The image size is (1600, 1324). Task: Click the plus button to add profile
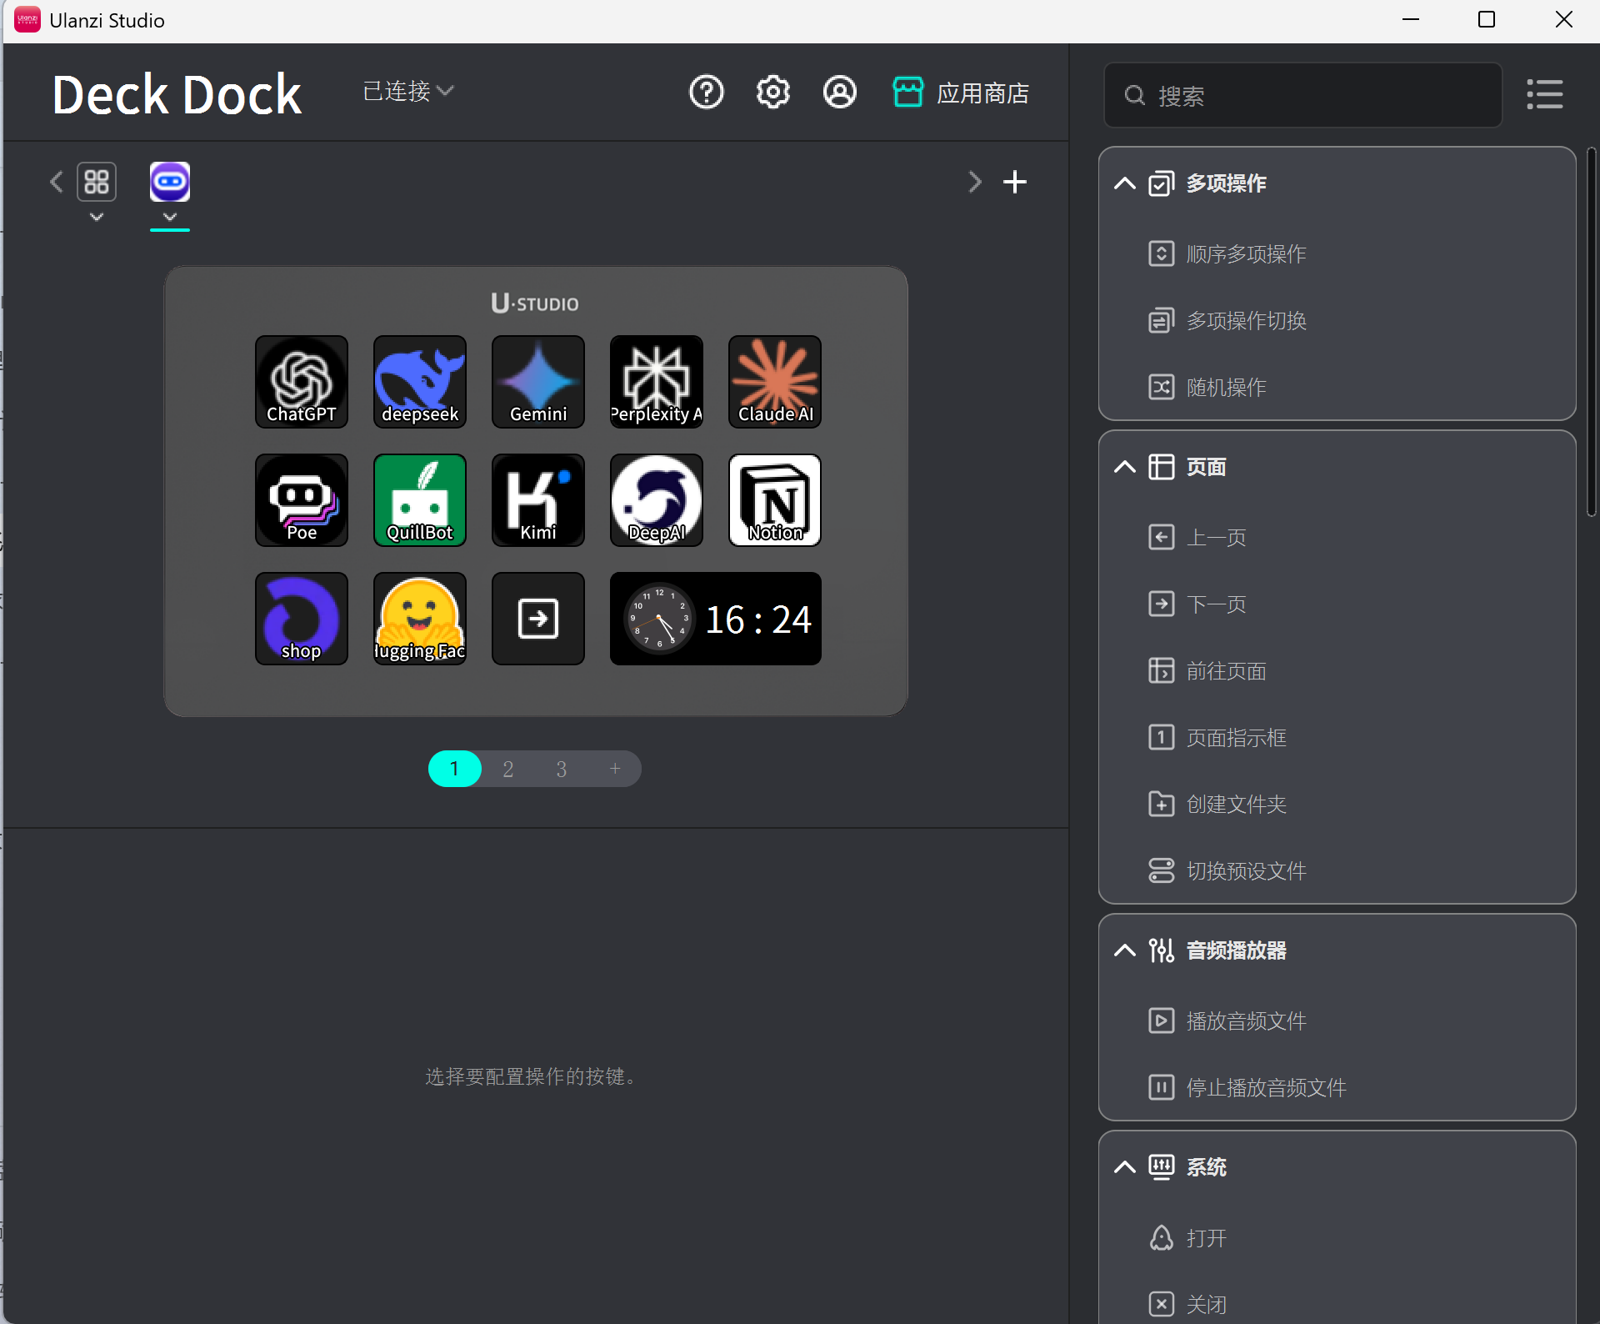click(x=1014, y=182)
